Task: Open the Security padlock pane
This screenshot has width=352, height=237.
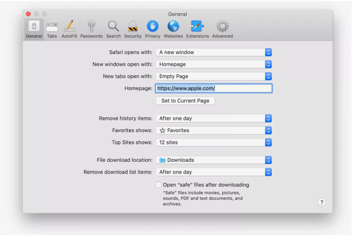Action: (x=133, y=29)
